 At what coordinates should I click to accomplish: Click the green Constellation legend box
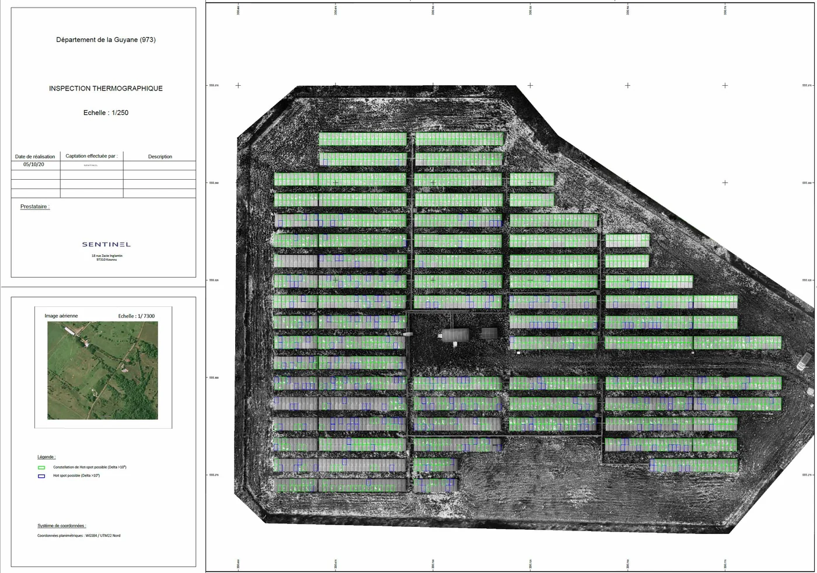pyautogui.click(x=41, y=467)
